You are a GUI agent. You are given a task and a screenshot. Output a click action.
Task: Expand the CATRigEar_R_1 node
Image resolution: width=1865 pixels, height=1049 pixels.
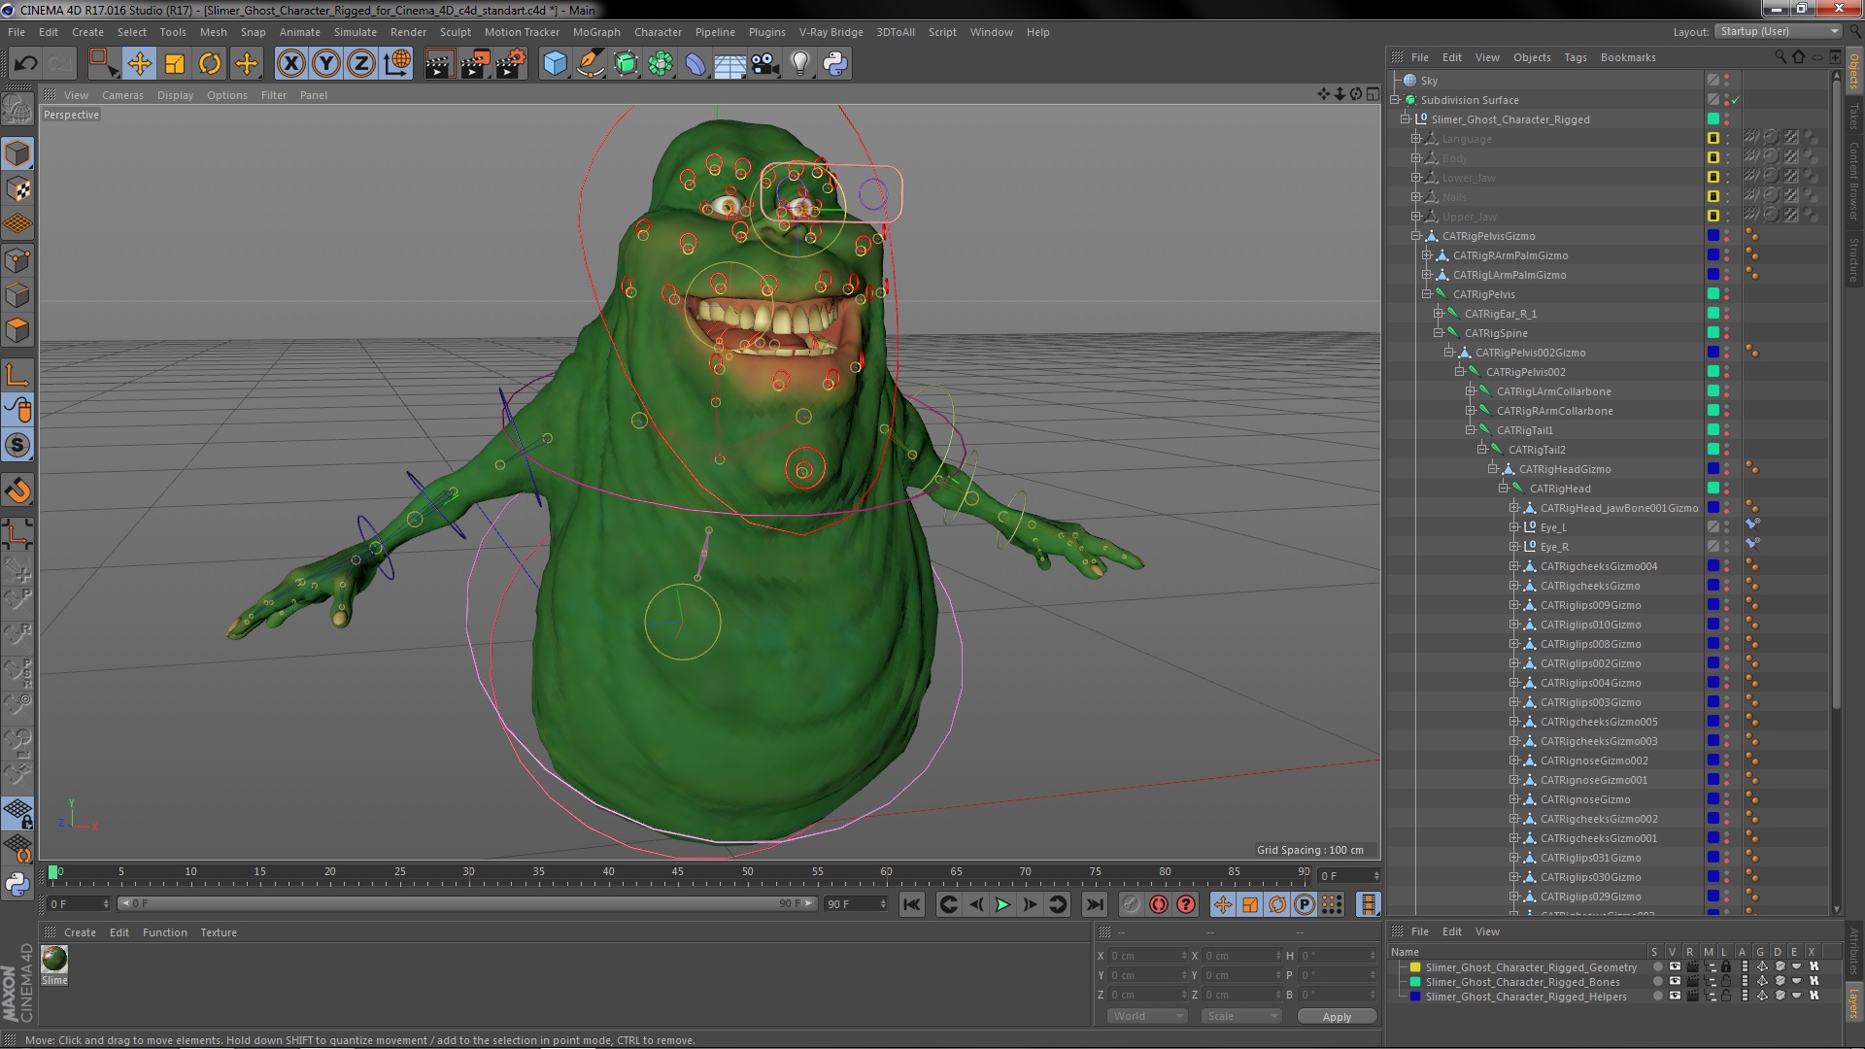click(1439, 314)
